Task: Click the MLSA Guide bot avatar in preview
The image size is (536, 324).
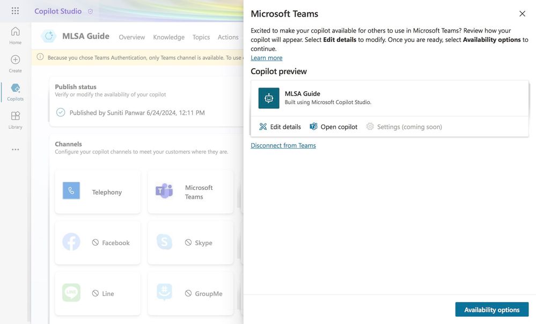Action: click(x=269, y=98)
